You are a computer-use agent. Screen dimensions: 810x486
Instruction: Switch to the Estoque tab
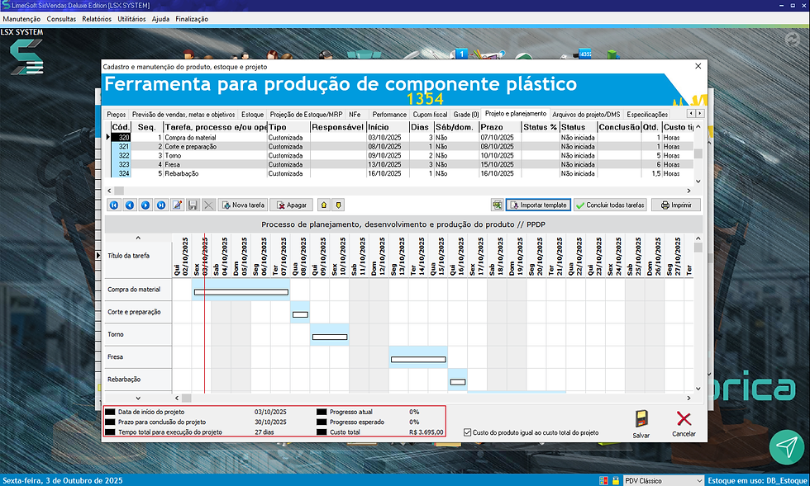tap(253, 115)
